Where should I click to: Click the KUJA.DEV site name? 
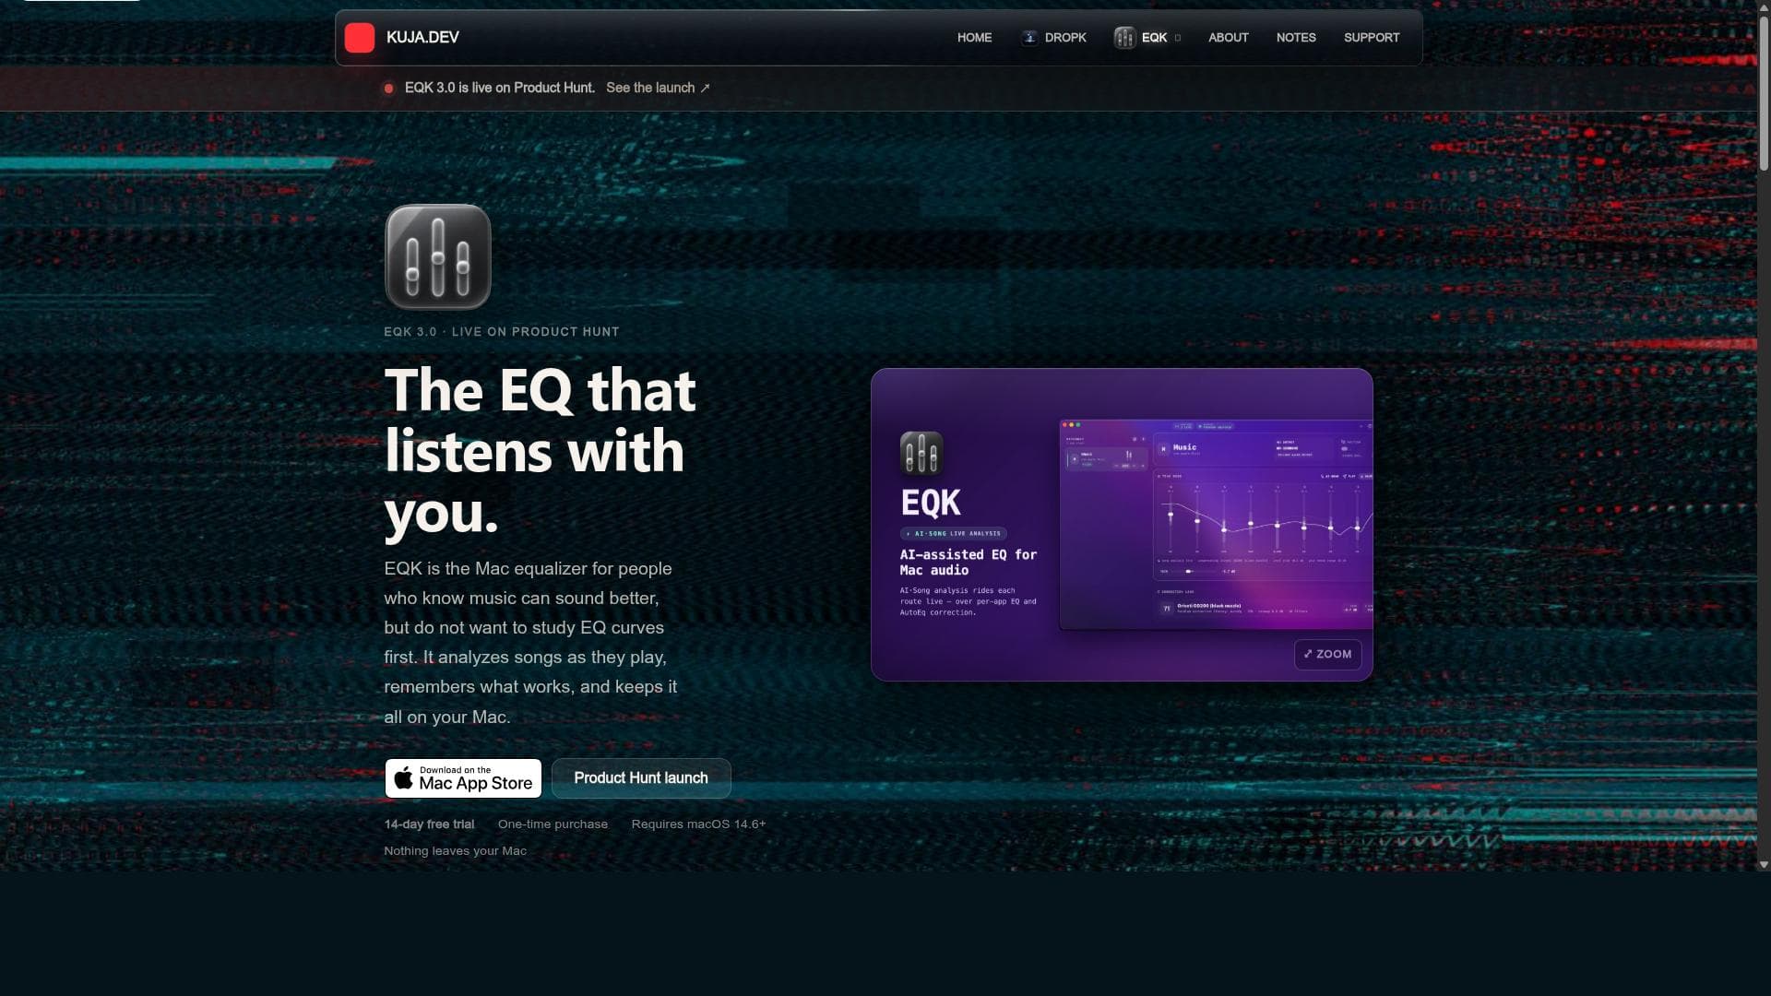(x=422, y=38)
